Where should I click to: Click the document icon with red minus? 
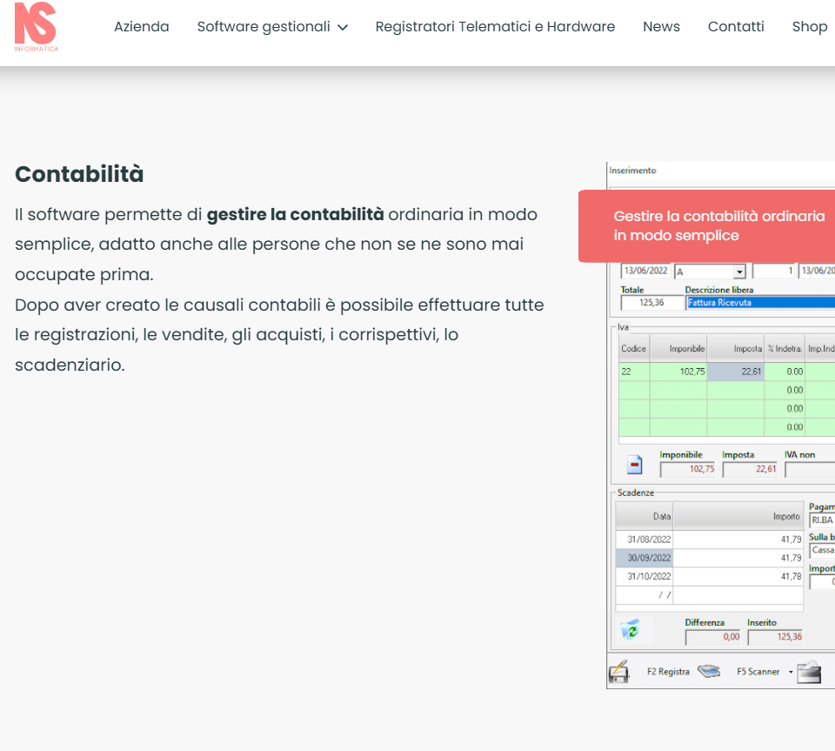(x=635, y=465)
